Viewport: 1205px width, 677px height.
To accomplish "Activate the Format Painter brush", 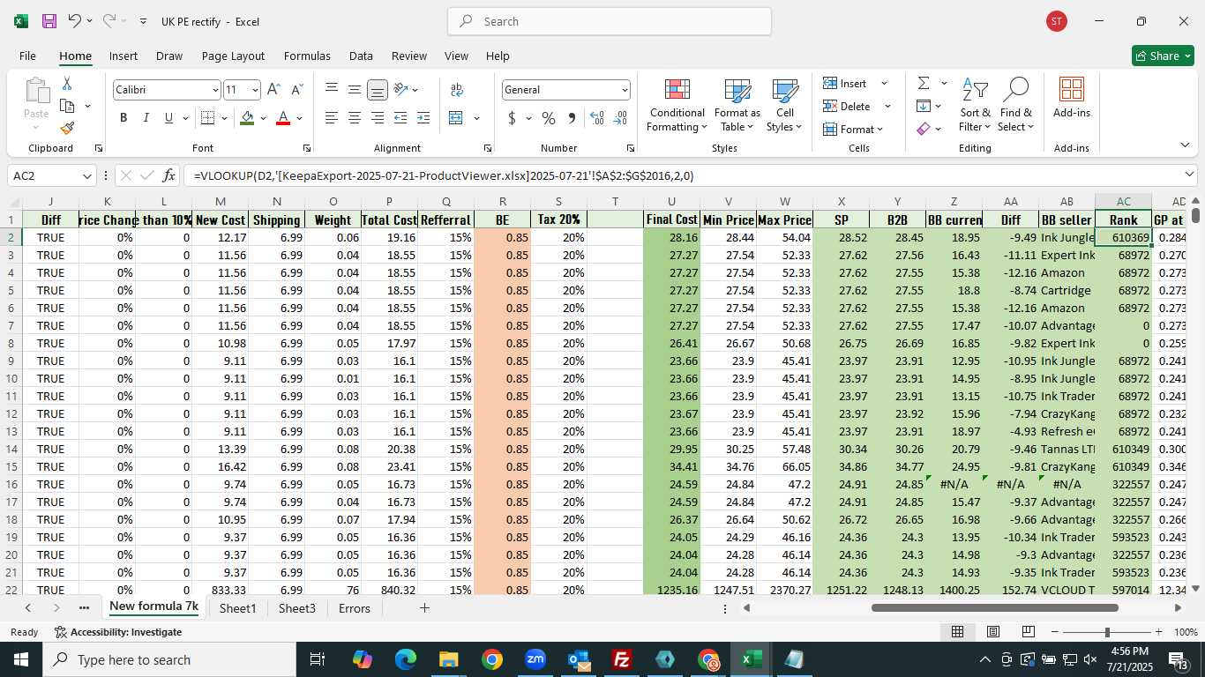I will (x=67, y=128).
